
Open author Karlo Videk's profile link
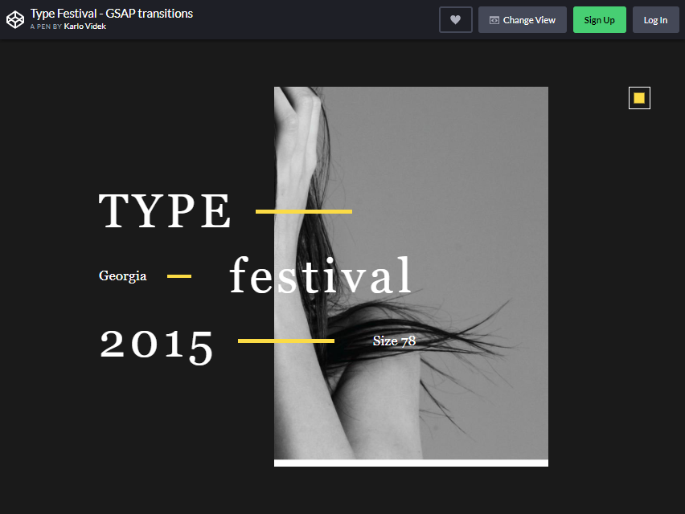85,27
